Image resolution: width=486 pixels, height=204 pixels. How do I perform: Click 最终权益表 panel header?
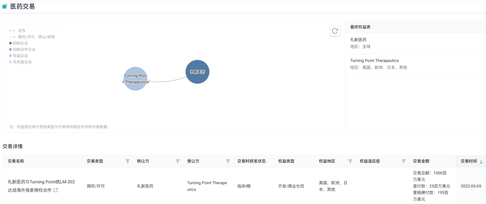pos(360,27)
